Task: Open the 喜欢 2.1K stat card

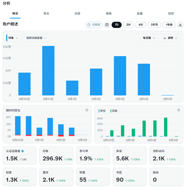Action: [56, 177]
